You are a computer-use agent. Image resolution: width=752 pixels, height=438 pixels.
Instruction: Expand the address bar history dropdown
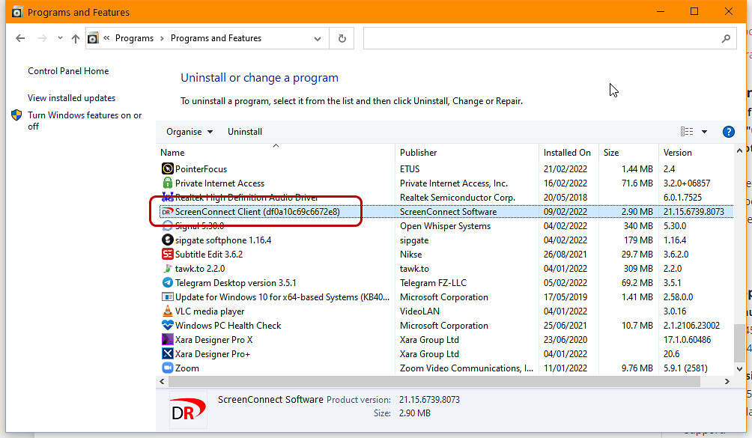[x=317, y=38]
